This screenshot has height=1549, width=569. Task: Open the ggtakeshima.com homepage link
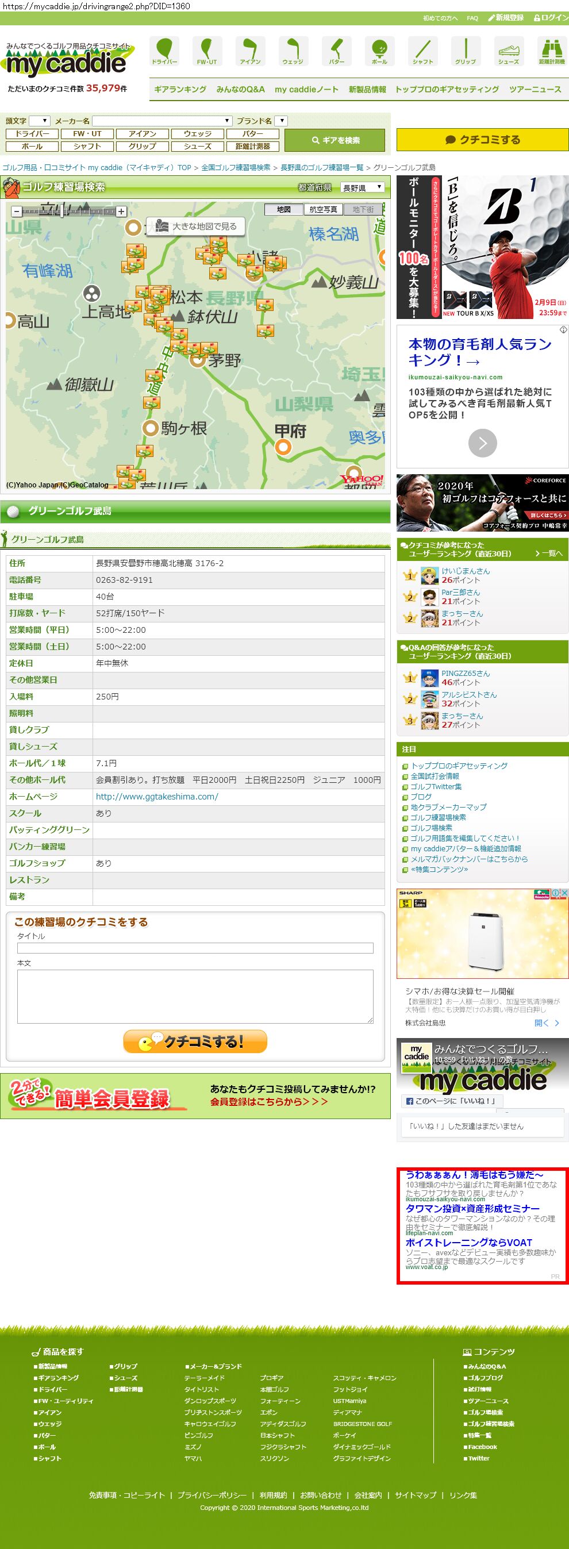click(157, 796)
